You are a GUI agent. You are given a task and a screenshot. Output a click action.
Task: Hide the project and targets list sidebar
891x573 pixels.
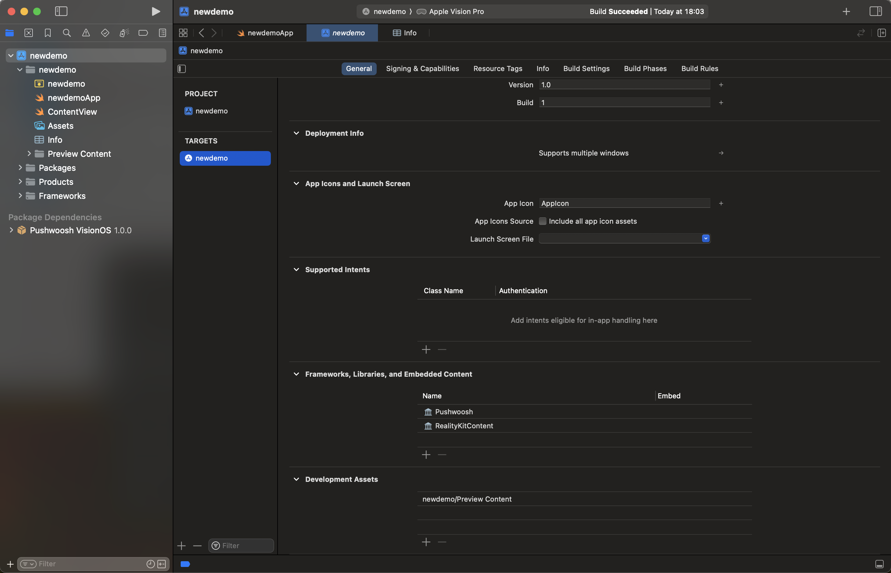click(x=182, y=69)
